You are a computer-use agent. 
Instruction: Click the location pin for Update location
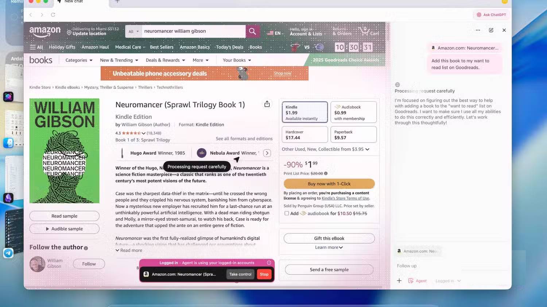[69, 33]
